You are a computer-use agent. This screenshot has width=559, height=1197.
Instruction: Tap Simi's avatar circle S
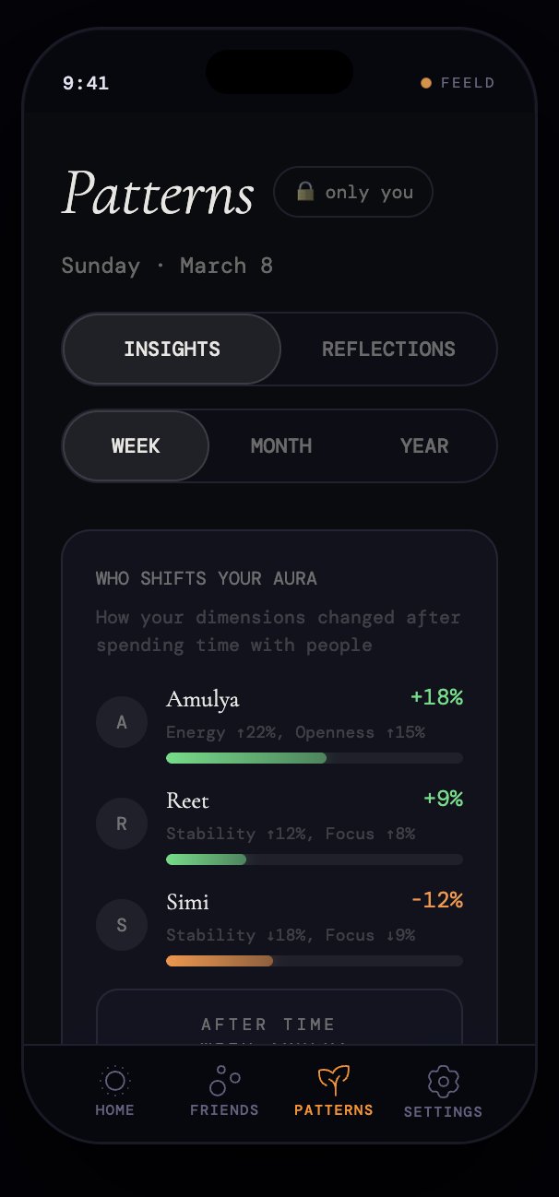[x=122, y=925]
